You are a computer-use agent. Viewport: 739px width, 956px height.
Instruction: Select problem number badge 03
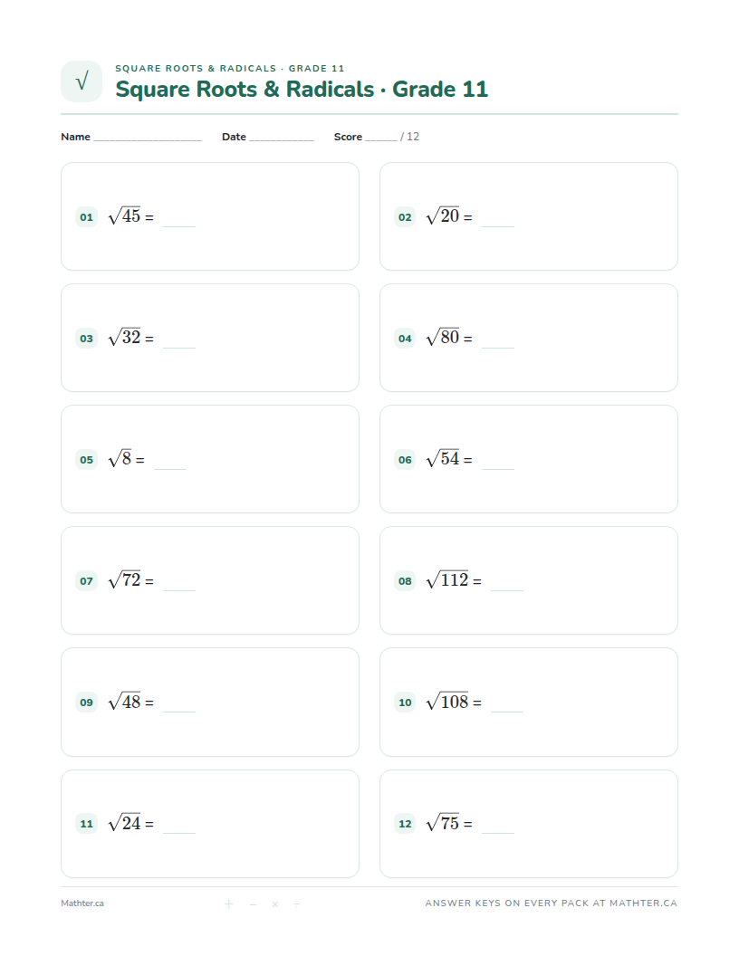click(x=87, y=339)
